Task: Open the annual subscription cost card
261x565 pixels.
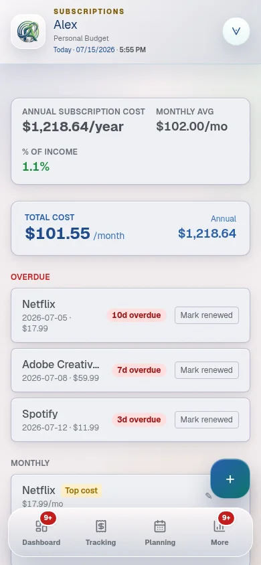Action: coord(130,141)
